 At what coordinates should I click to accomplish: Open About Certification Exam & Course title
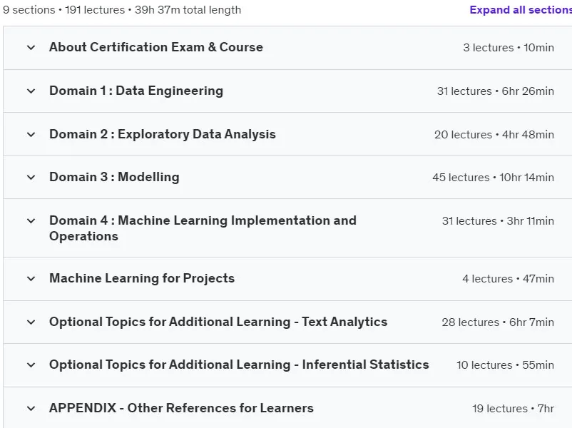156,47
